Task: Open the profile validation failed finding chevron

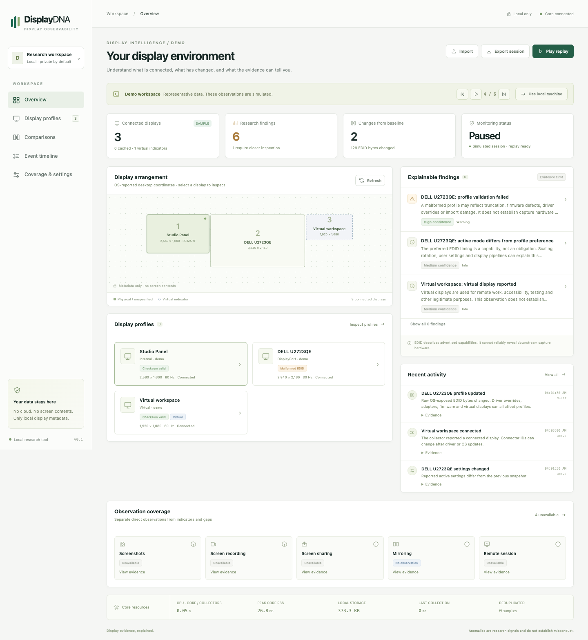Action: (x=566, y=199)
